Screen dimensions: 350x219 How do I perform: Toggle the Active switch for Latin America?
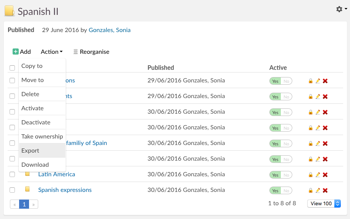[x=280, y=175]
